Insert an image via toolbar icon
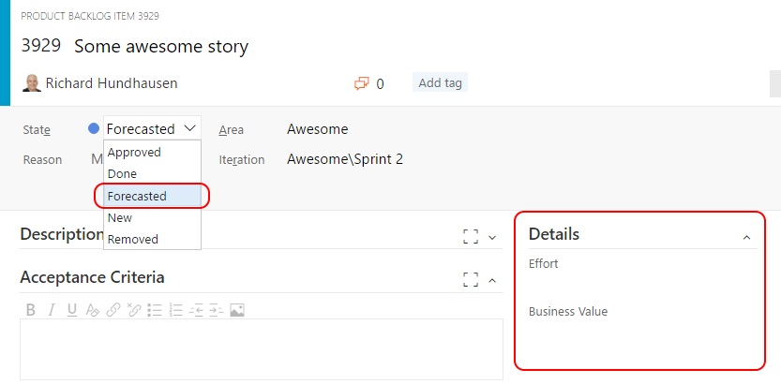This screenshot has height=384, width=781. (237, 309)
